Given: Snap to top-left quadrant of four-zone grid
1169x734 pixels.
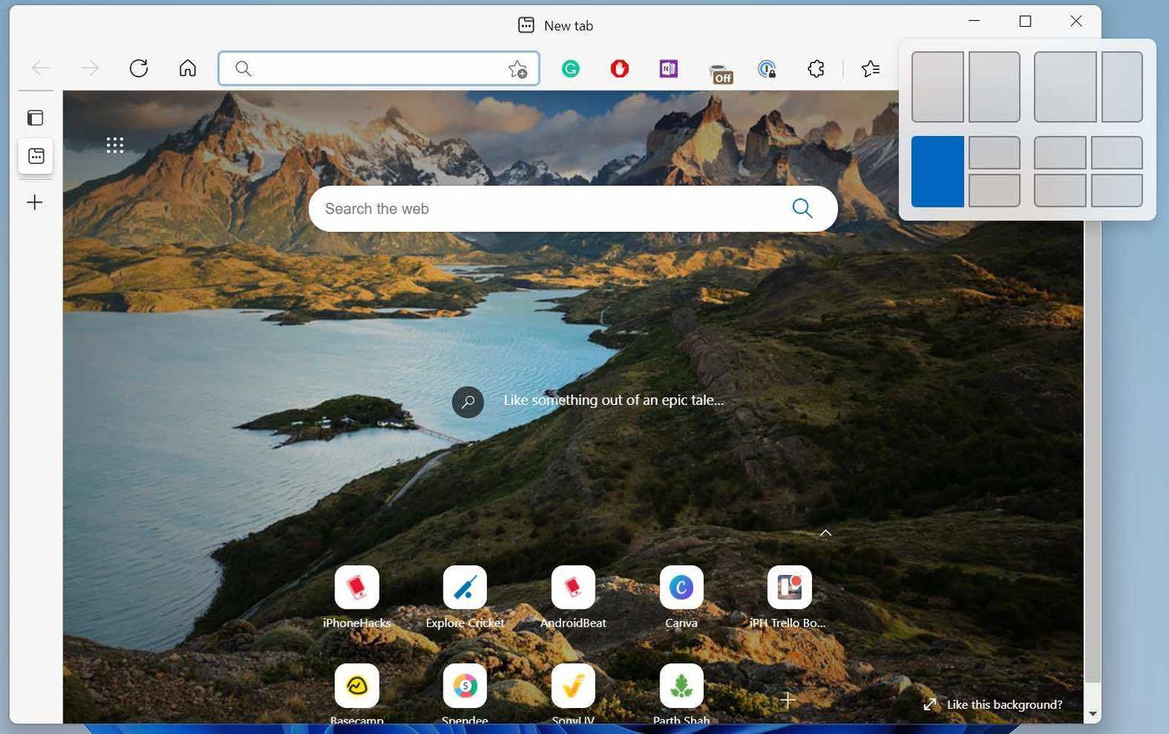Looking at the screenshot, I should tap(1060, 153).
